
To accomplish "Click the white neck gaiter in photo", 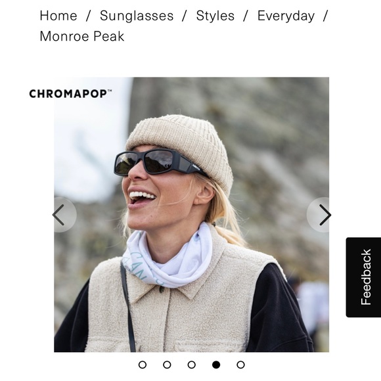I will coord(168,258).
